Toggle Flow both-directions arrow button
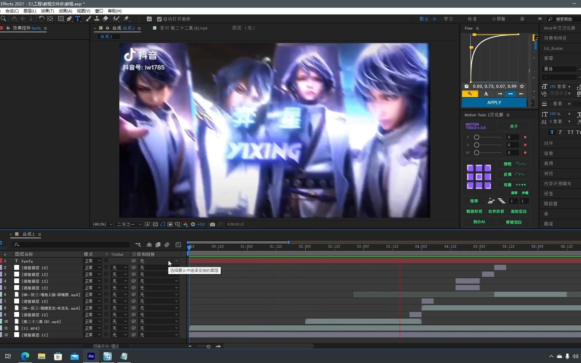This screenshot has width=581, height=363. click(x=510, y=94)
